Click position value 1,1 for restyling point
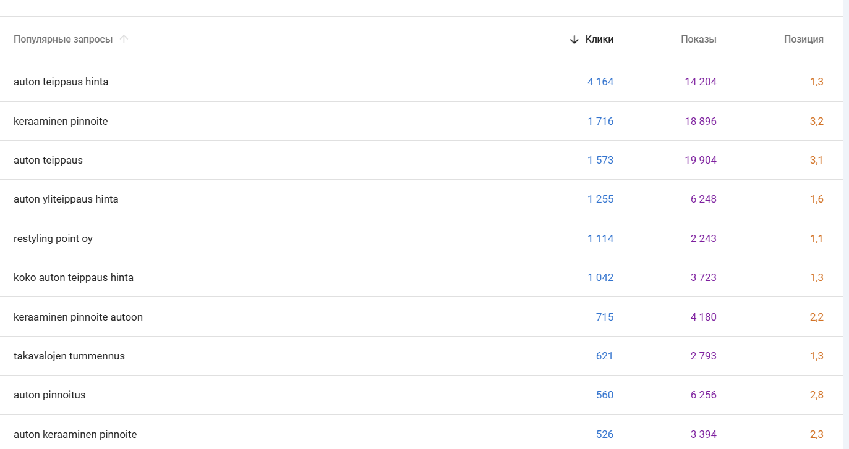 pos(816,239)
